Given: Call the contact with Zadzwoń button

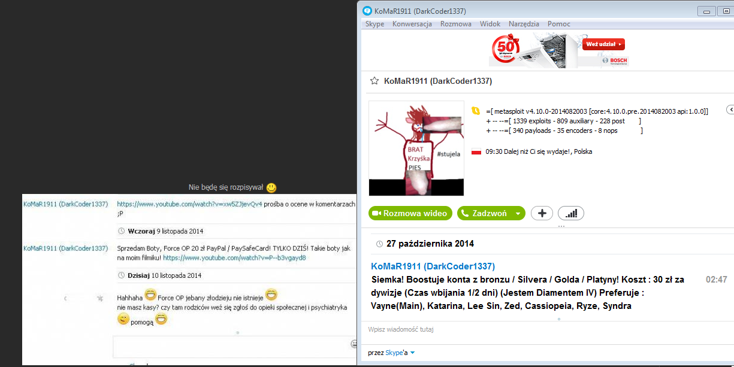Looking at the screenshot, I should 484,213.
